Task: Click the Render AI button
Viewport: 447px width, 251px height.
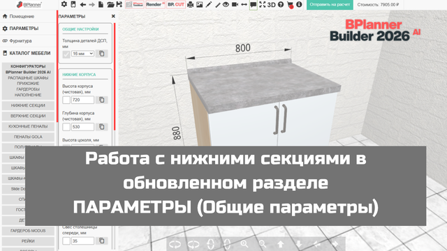Action: 155,5
